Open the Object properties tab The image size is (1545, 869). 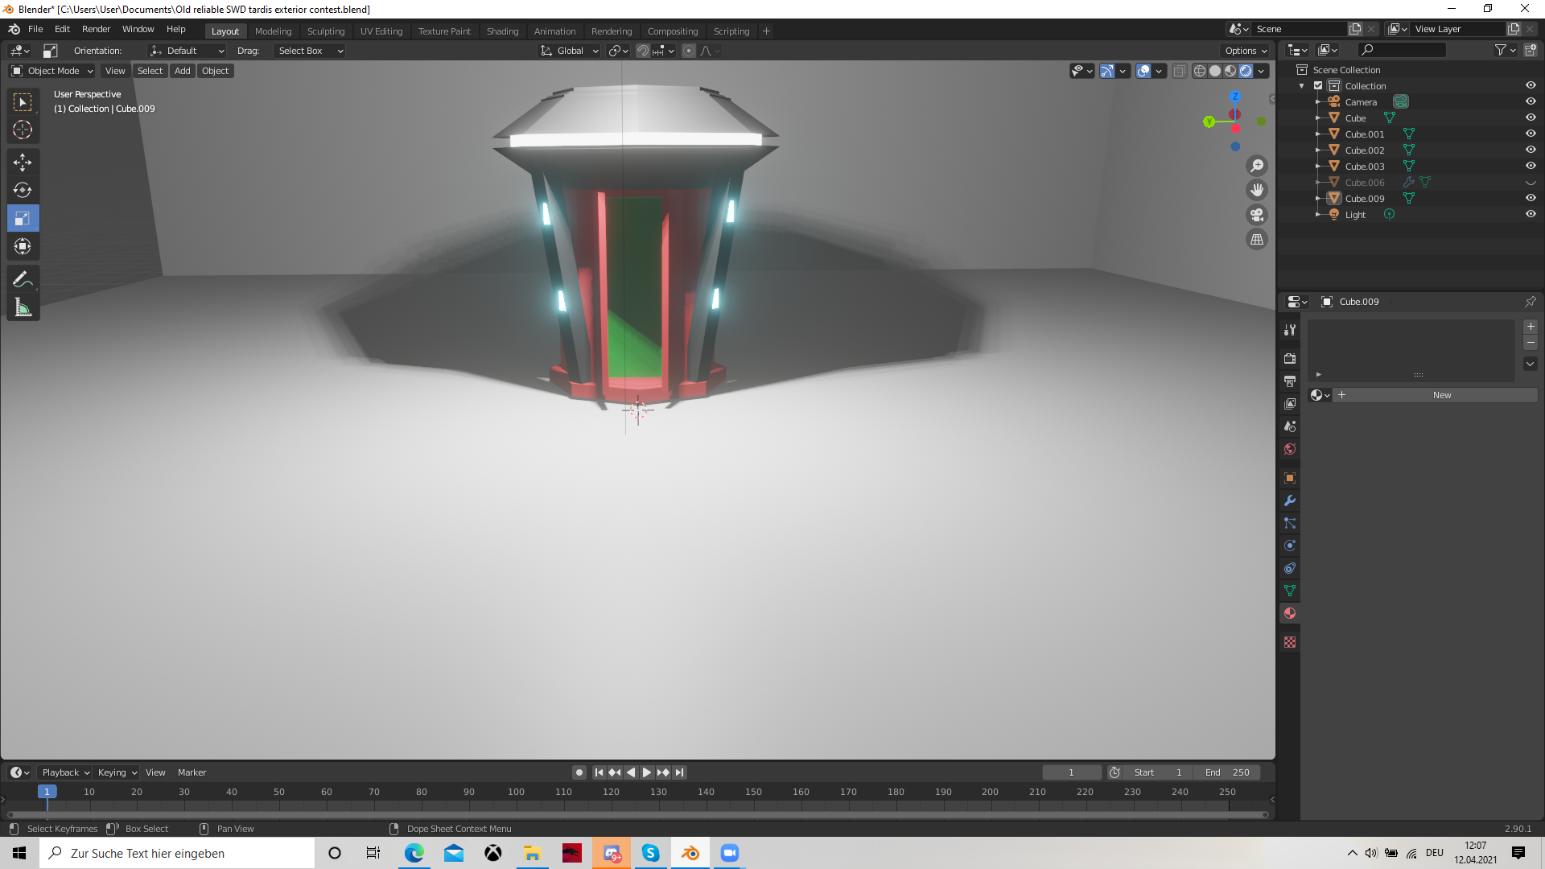(x=1290, y=478)
